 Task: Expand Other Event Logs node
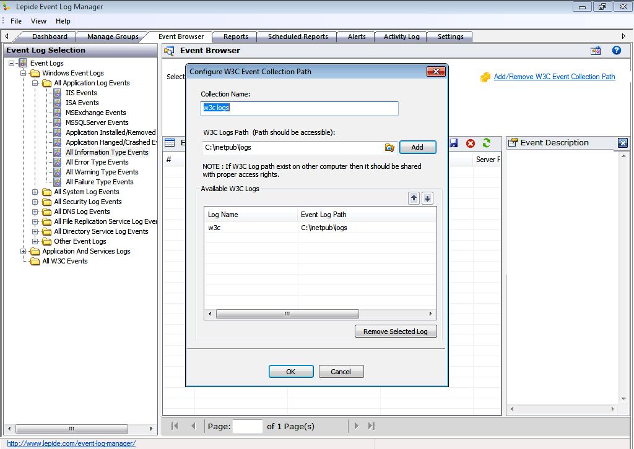35,241
